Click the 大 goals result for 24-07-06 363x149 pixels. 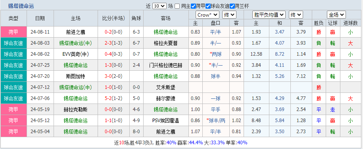point(350,98)
